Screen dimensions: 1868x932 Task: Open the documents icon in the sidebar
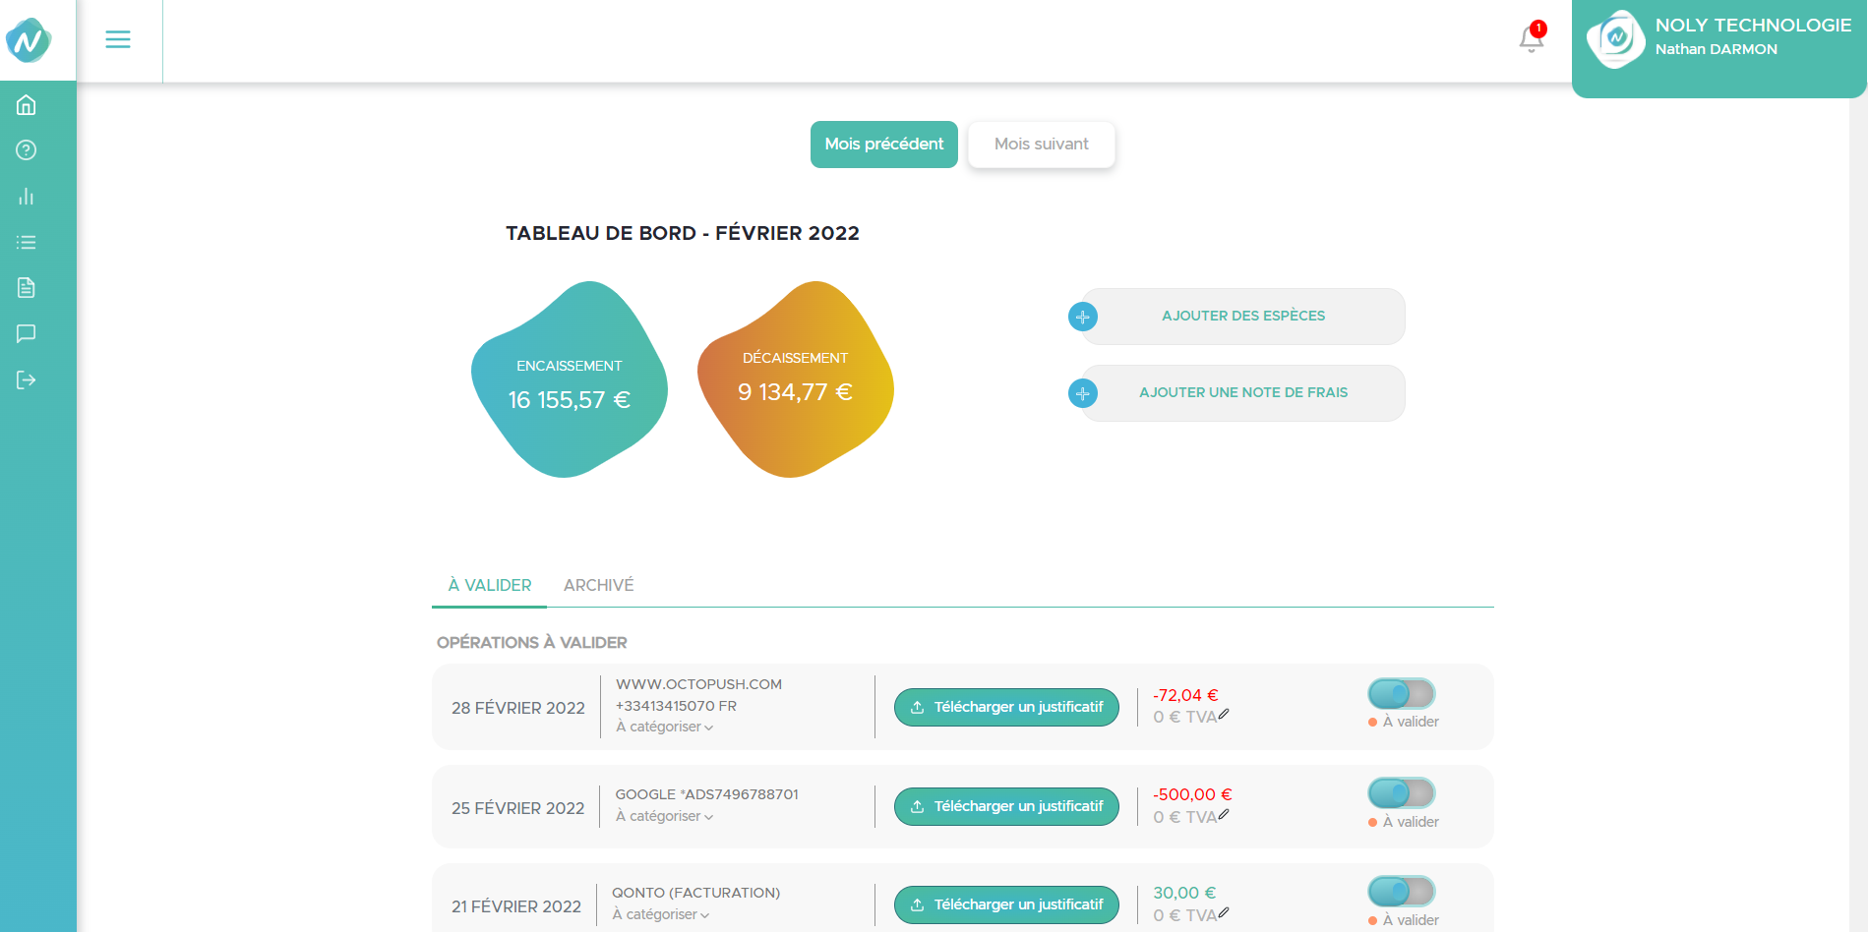pyautogui.click(x=26, y=288)
